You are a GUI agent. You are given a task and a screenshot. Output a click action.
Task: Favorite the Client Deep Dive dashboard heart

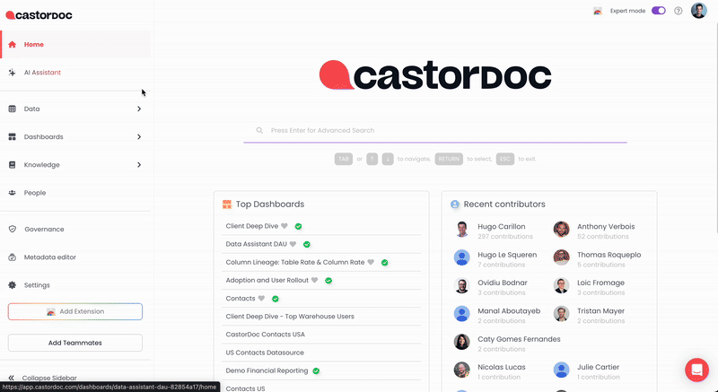click(x=285, y=226)
